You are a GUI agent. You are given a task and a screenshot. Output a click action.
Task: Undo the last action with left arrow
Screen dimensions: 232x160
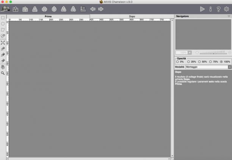[x=93, y=9]
